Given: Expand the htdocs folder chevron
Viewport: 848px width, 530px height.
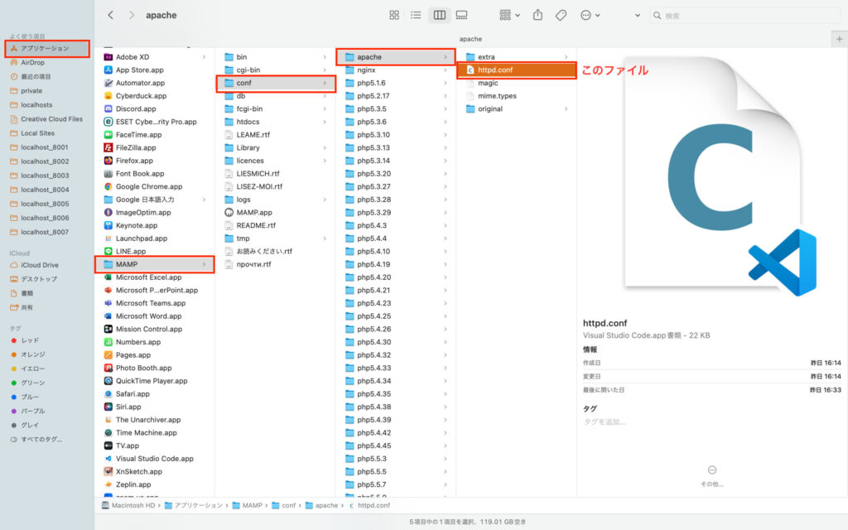Looking at the screenshot, I should coord(325,122).
